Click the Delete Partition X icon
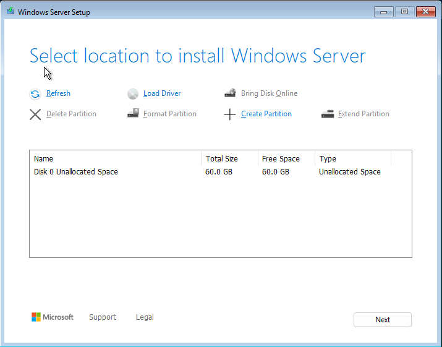Screen dimensions: 442x347 click(35, 114)
